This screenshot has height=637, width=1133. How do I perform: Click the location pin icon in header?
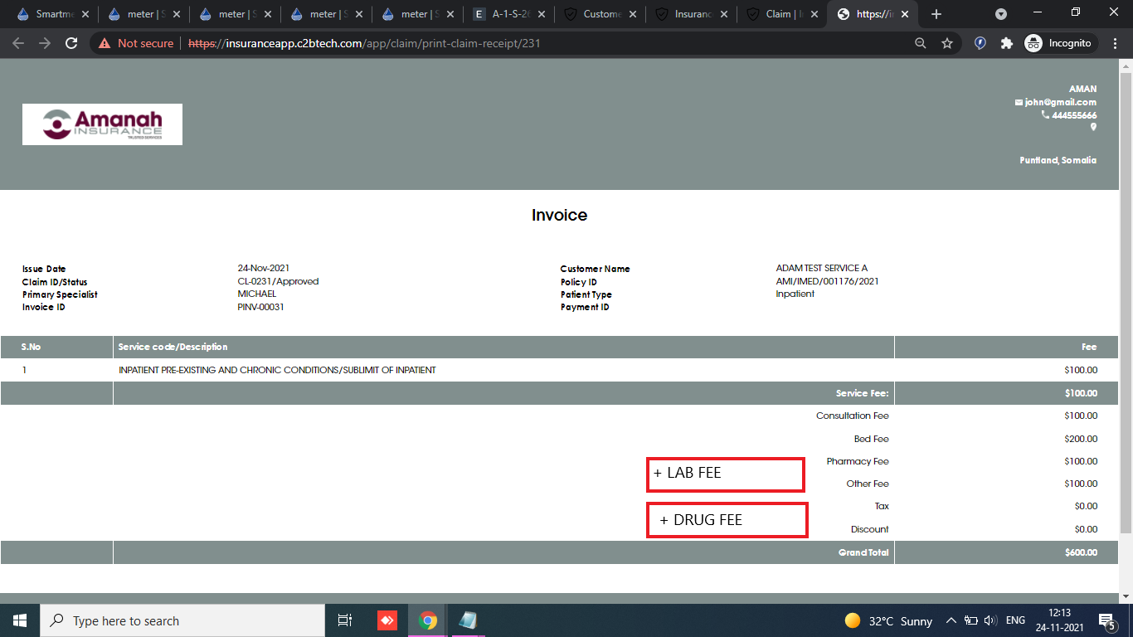coord(1093,127)
